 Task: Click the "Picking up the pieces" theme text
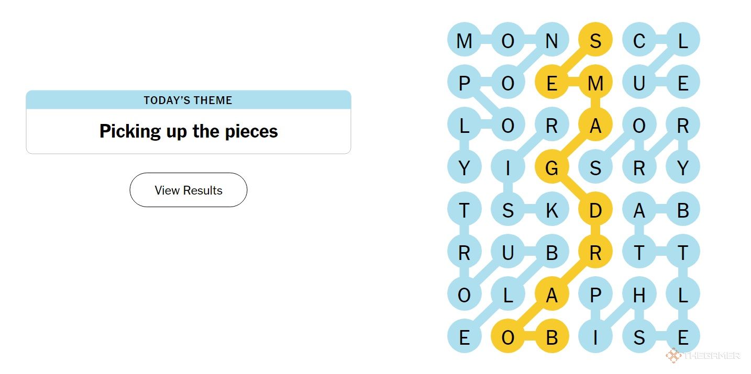(x=189, y=131)
